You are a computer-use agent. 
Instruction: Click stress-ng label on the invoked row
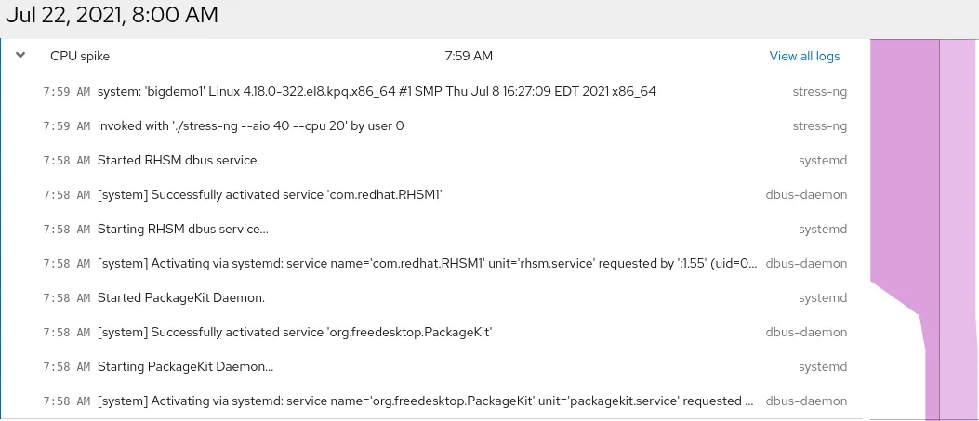[819, 125]
